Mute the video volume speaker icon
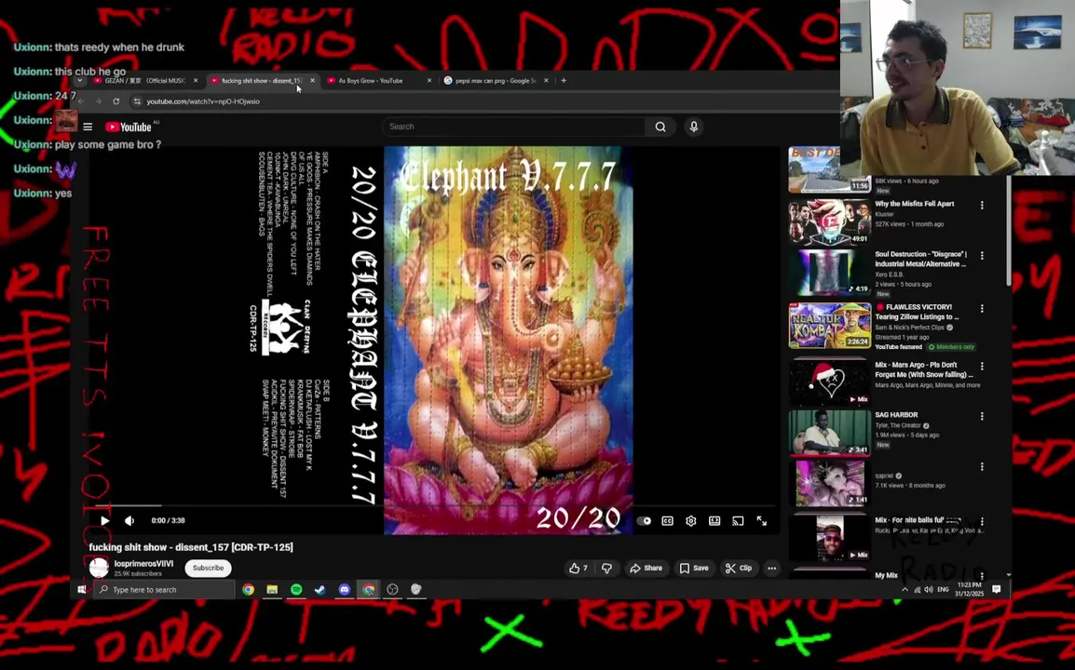The width and height of the screenshot is (1075, 670). coord(129,521)
